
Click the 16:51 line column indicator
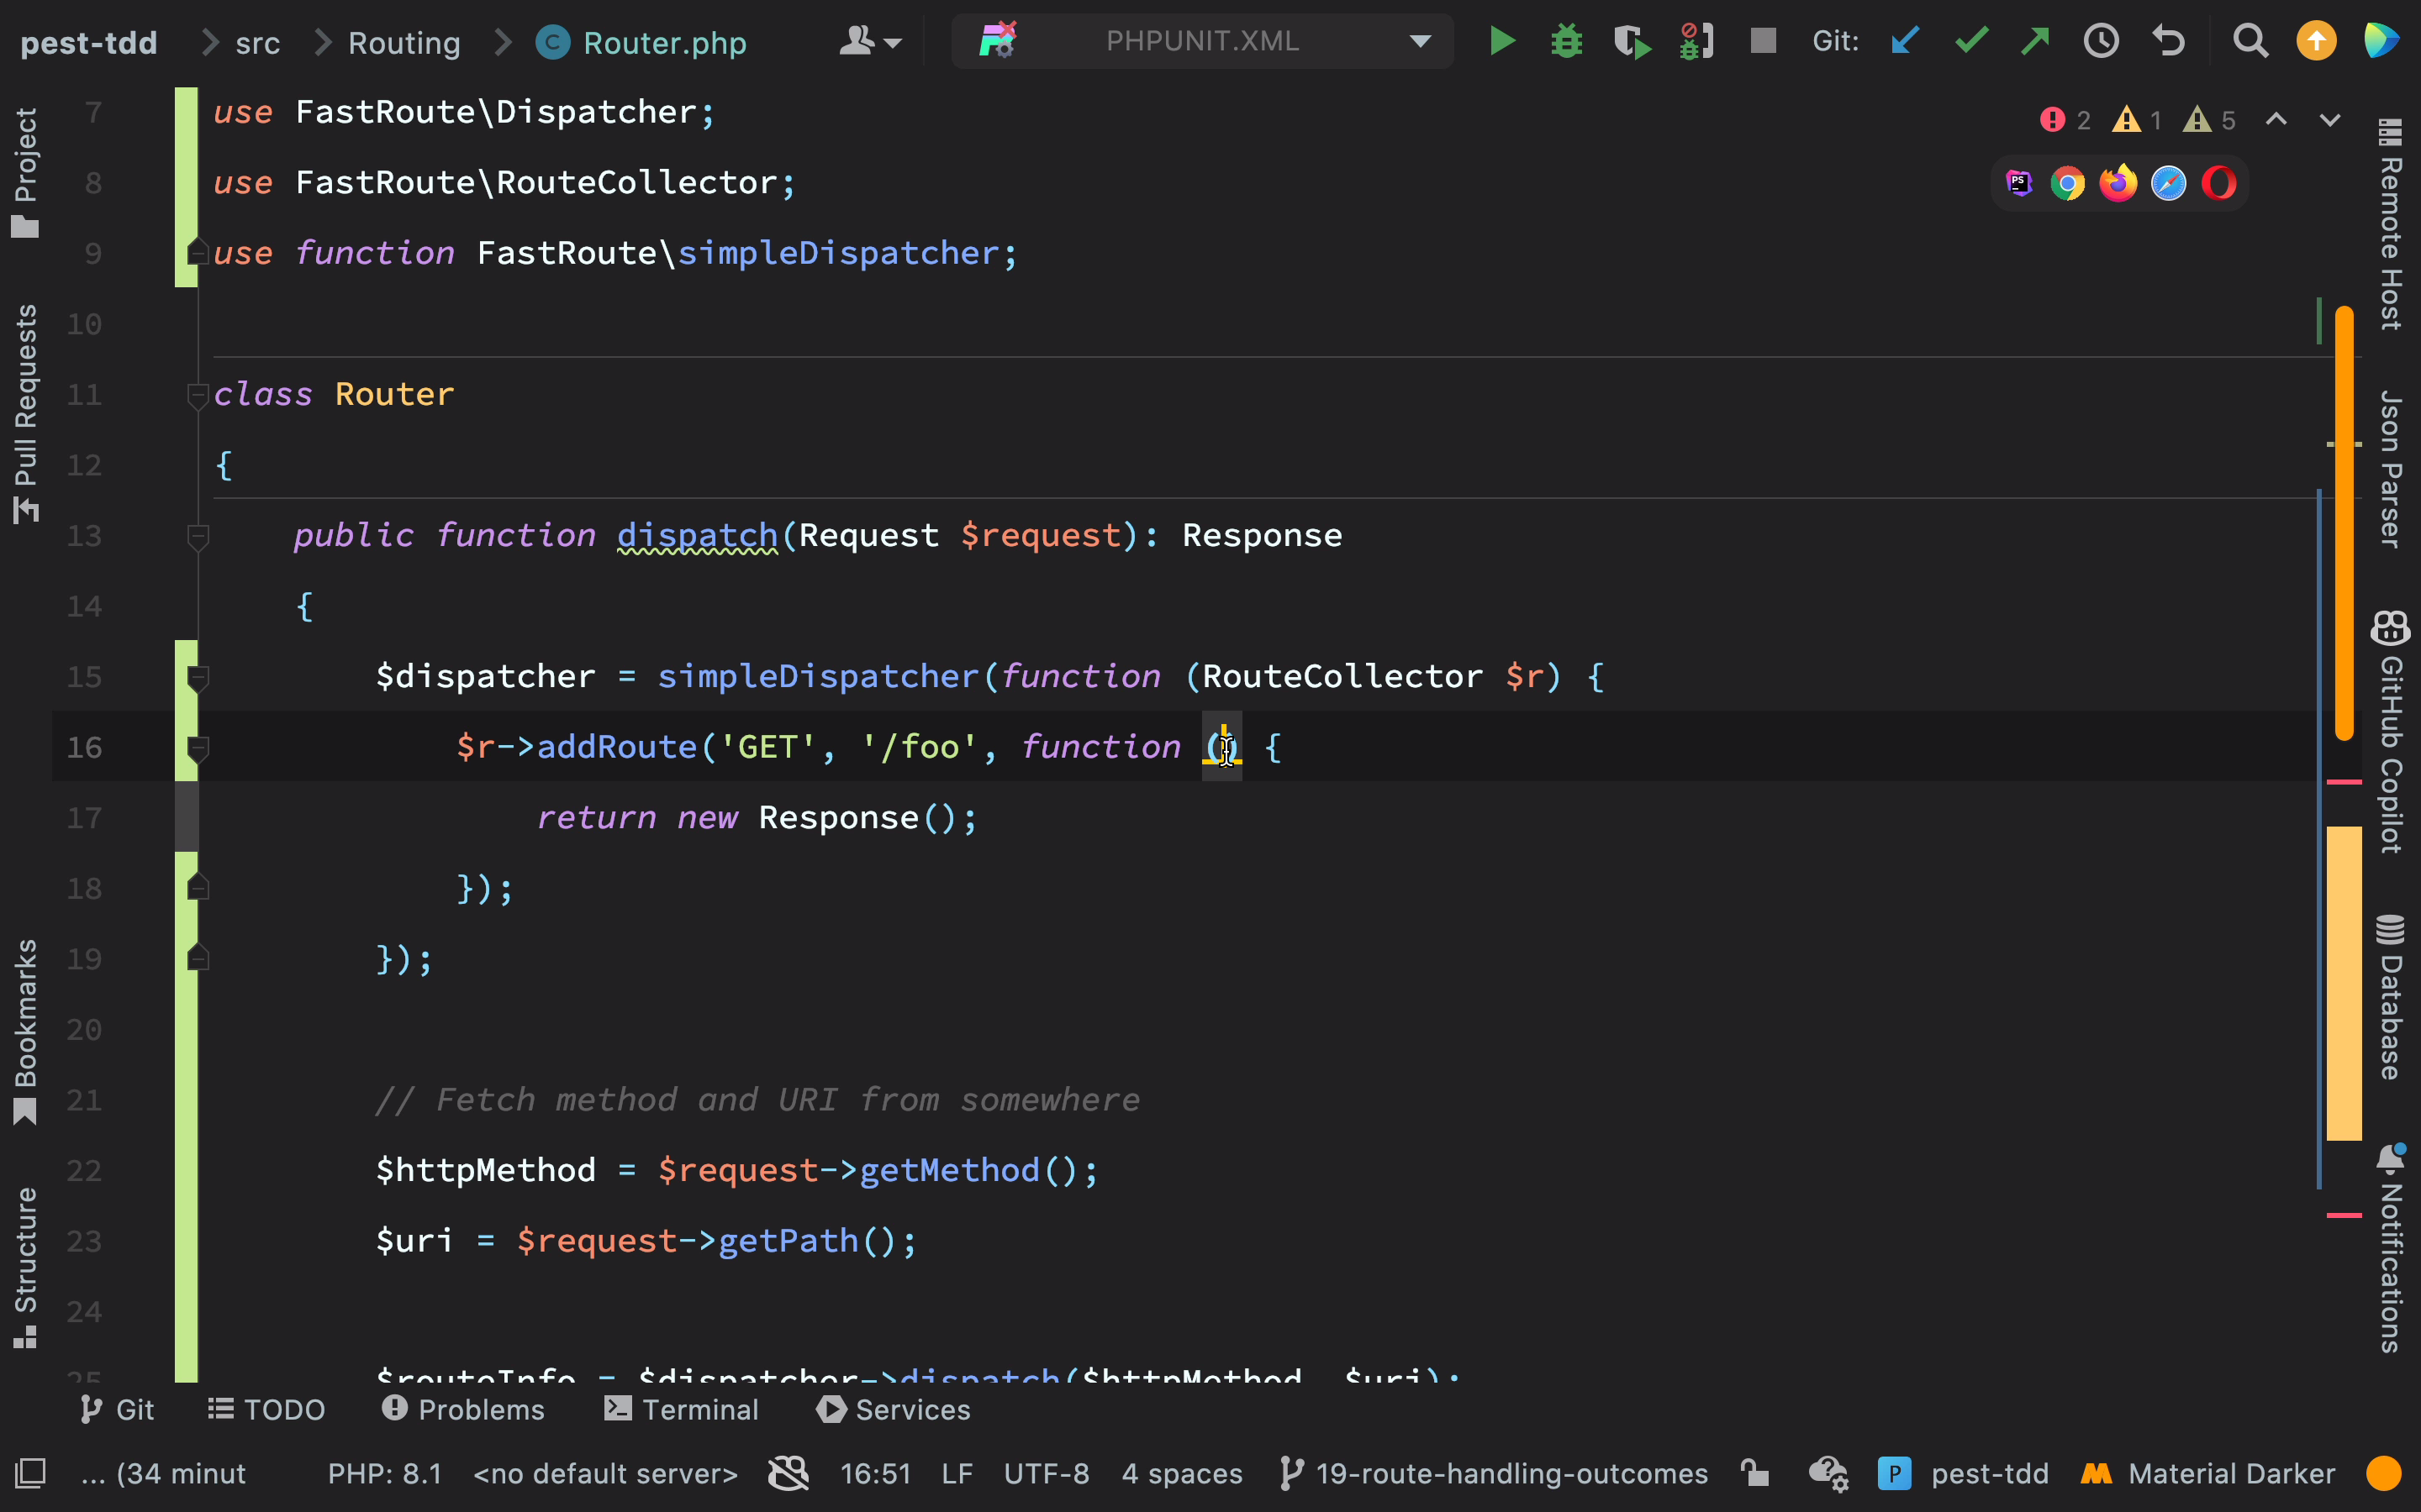875,1474
